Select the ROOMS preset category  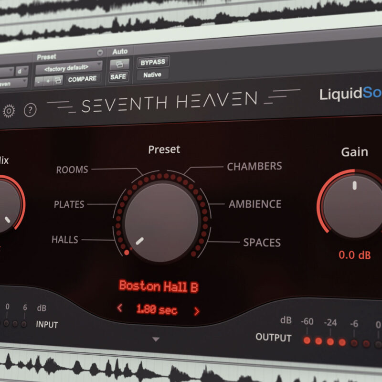coord(72,170)
